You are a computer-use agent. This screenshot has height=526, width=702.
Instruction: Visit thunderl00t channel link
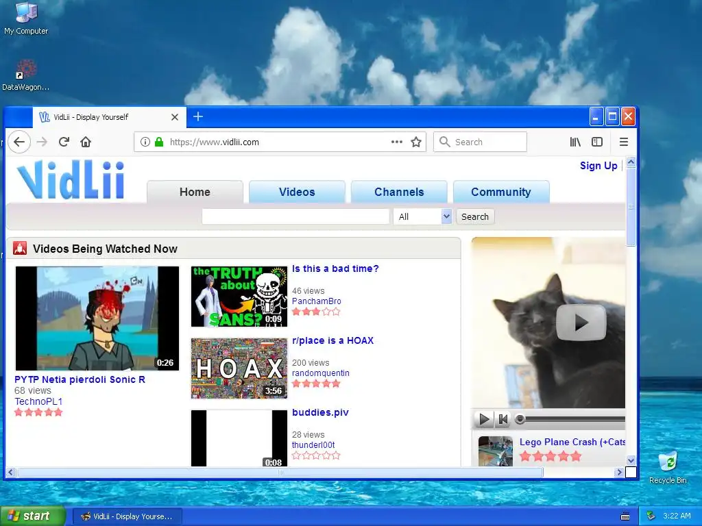pos(313,445)
